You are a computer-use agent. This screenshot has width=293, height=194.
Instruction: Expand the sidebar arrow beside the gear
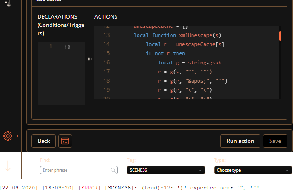17,136
